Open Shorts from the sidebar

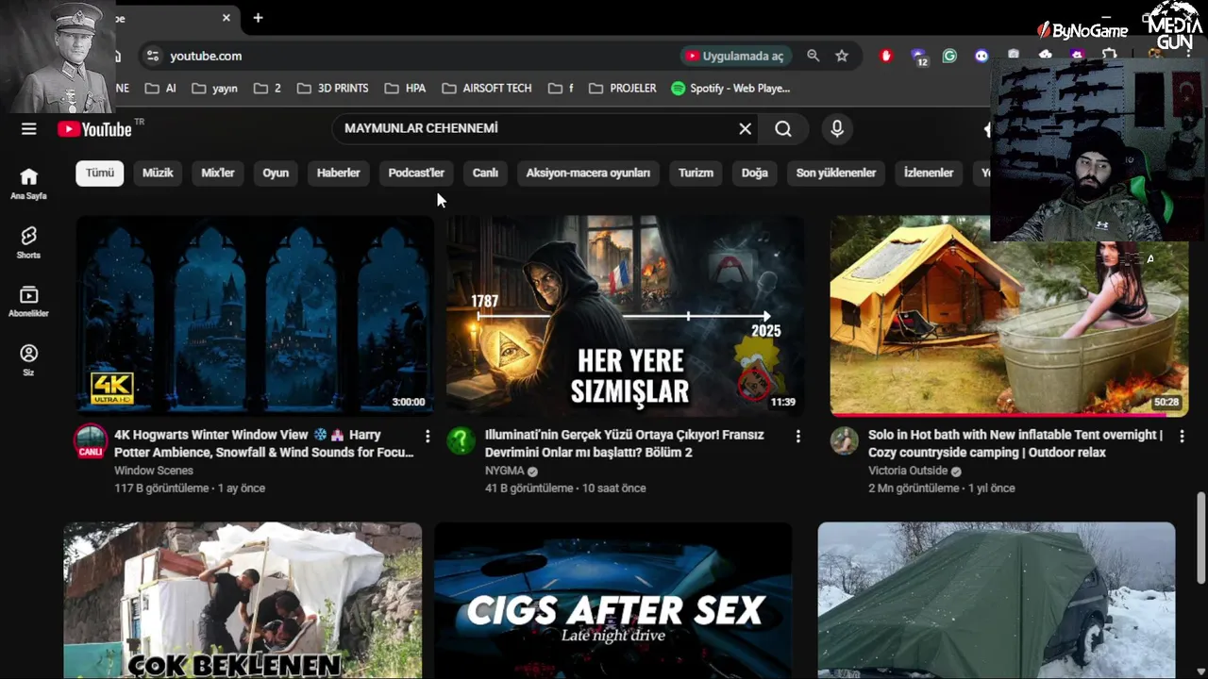pyautogui.click(x=29, y=242)
